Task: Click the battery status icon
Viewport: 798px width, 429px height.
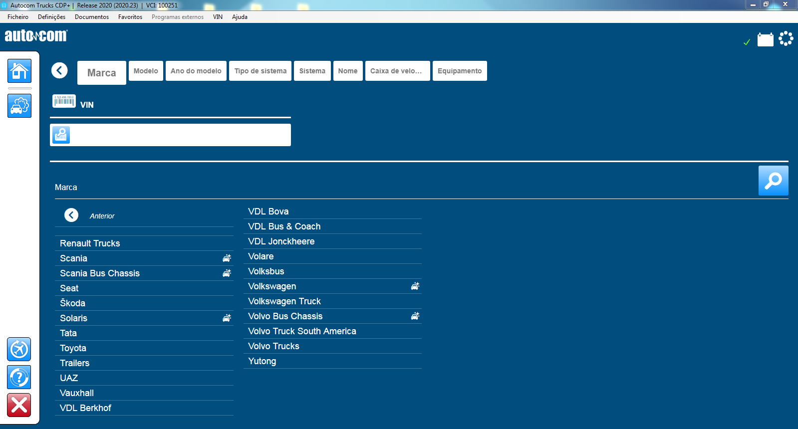Action: click(765, 39)
